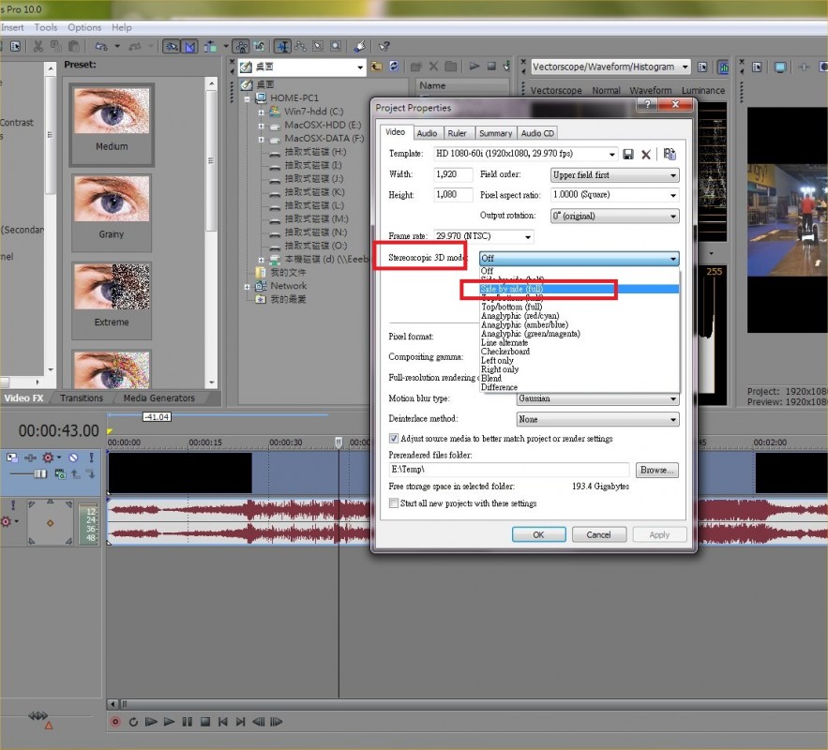The height and width of the screenshot is (750, 828).
Task: Save the template with the floppy disk icon
Action: coord(628,155)
